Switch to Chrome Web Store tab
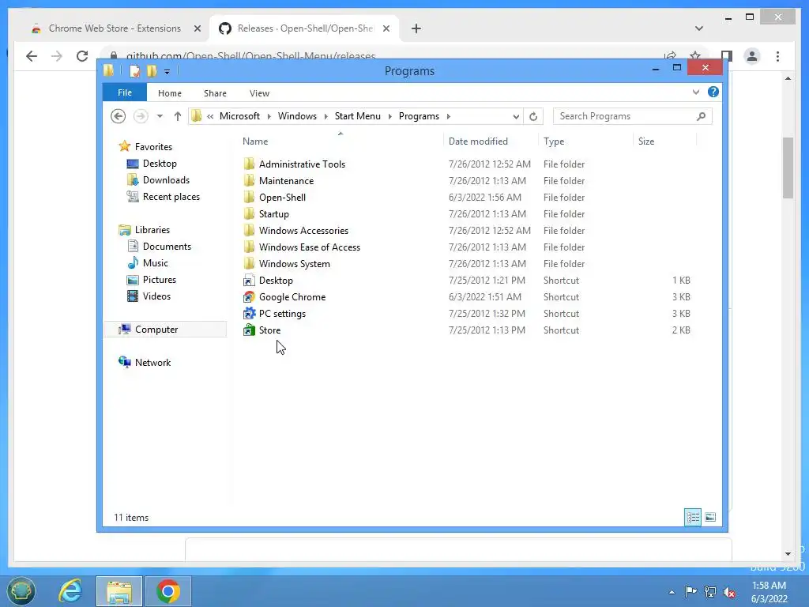 115,28
